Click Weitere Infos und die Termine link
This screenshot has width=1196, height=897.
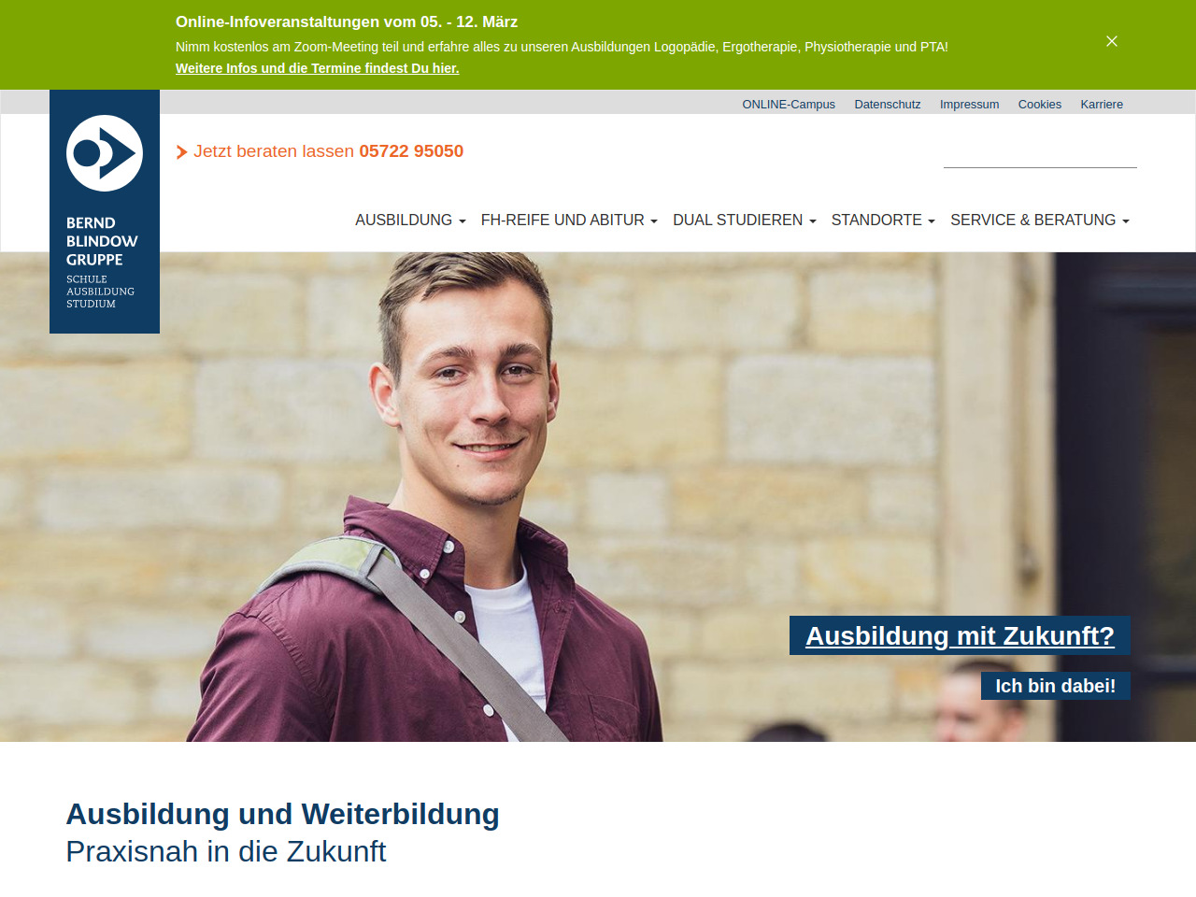(318, 68)
